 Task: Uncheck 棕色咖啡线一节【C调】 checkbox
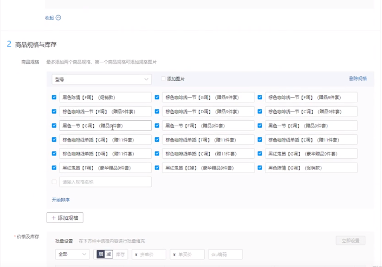260,112
